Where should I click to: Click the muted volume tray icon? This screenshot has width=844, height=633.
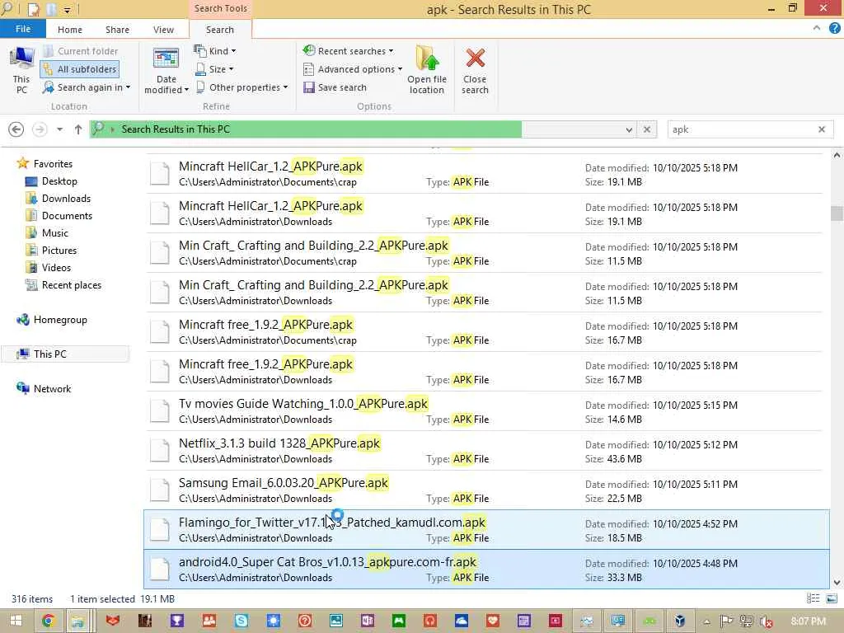(766, 621)
